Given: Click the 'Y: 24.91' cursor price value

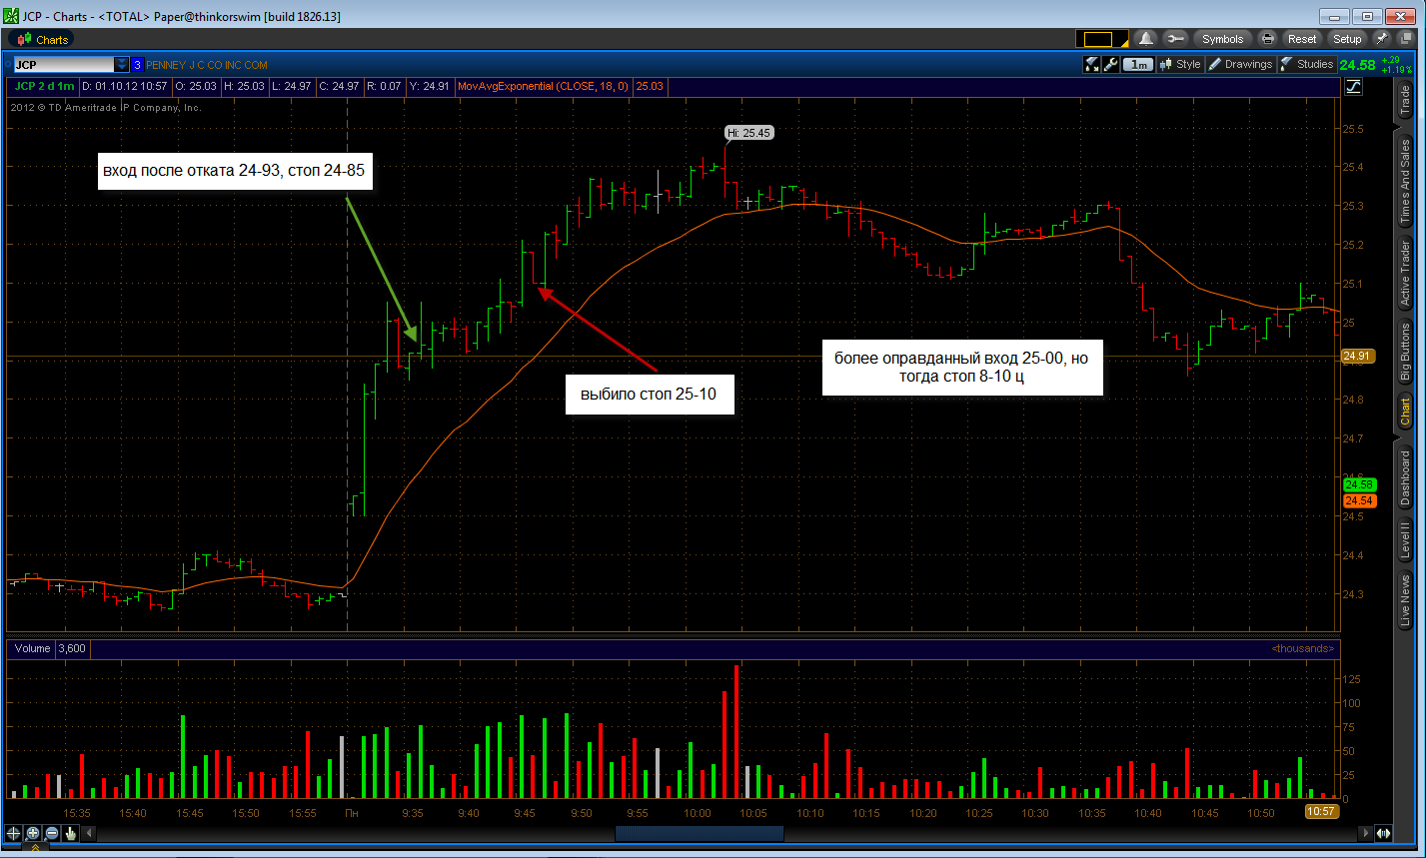Looking at the screenshot, I should click(430, 86).
